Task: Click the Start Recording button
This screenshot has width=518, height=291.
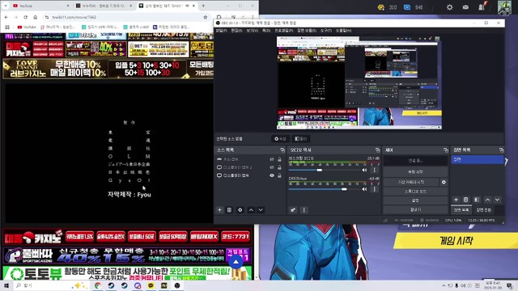Action: pos(415,172)
